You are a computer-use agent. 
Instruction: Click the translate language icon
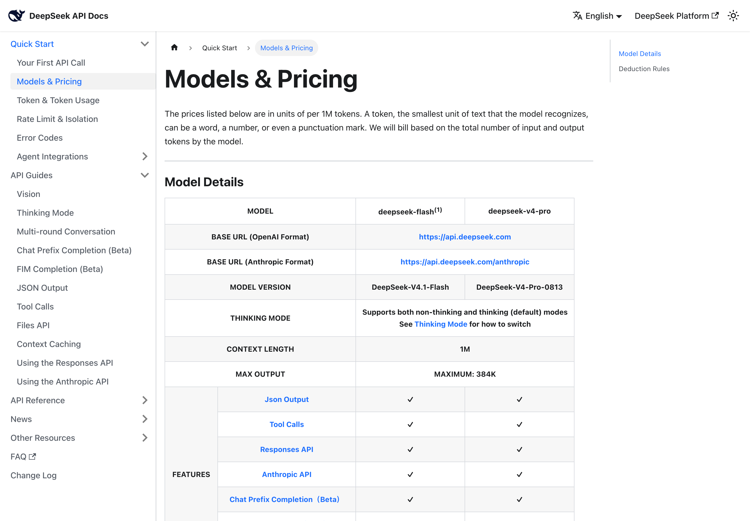[x=577, y=16]
